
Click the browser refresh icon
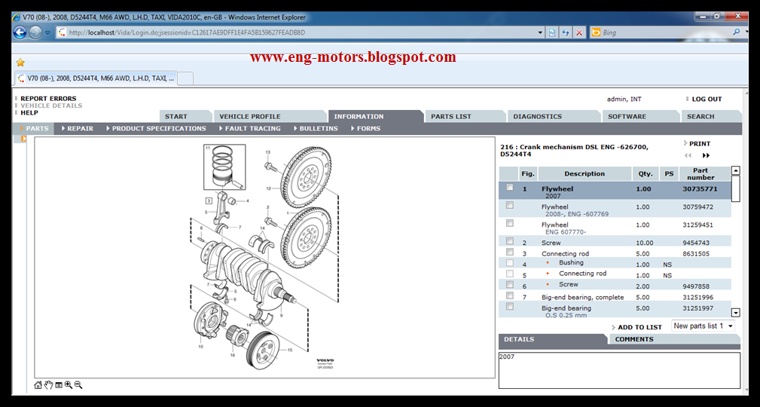pyautogui.click(x=565, y=32)
